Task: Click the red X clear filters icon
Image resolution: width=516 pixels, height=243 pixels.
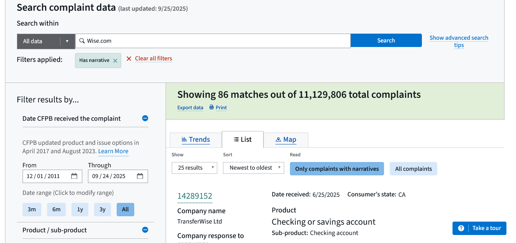Action: (129, 58)
